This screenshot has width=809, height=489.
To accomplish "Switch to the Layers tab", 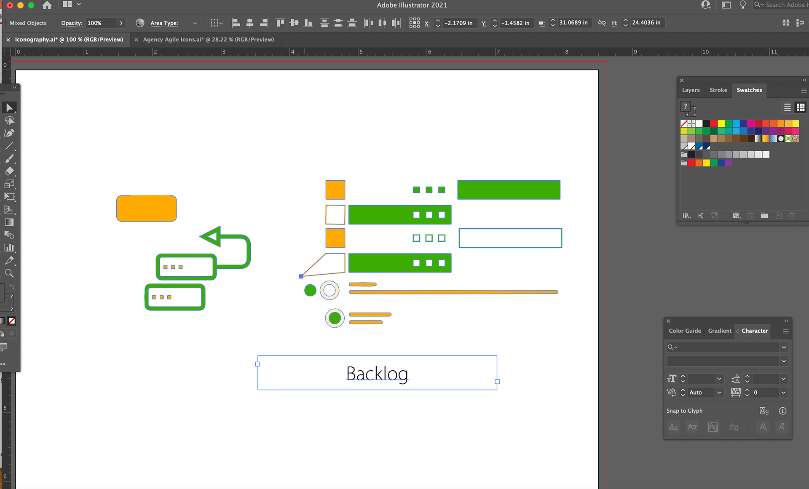I will pos(691,90).
